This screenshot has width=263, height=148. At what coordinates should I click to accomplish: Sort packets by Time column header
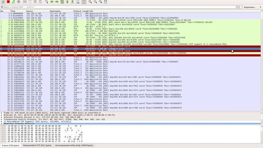13,11
